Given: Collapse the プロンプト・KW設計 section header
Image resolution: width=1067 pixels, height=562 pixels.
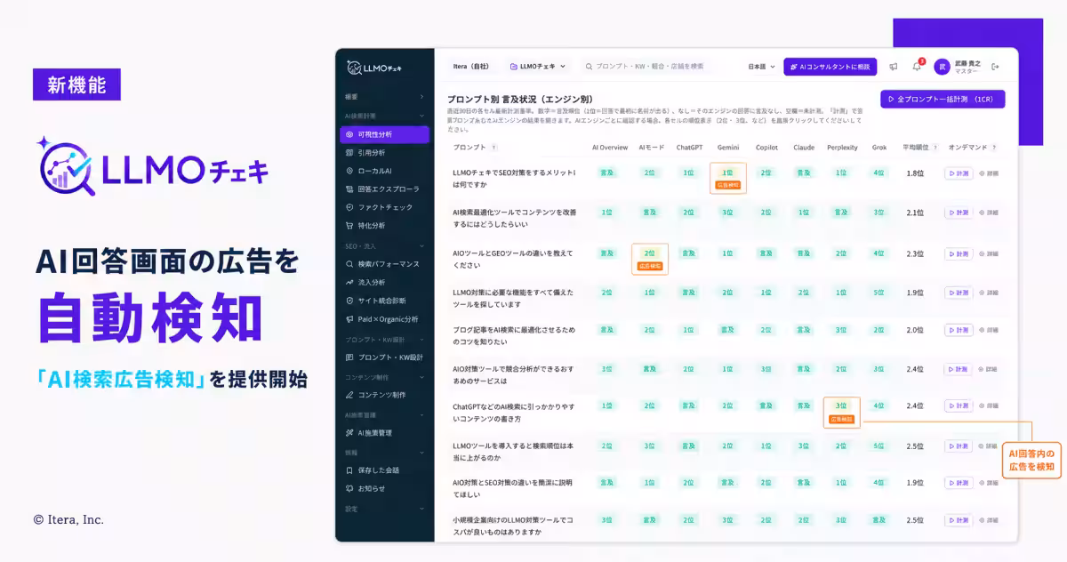Looking at the screenshot, I should click(384, 339).
